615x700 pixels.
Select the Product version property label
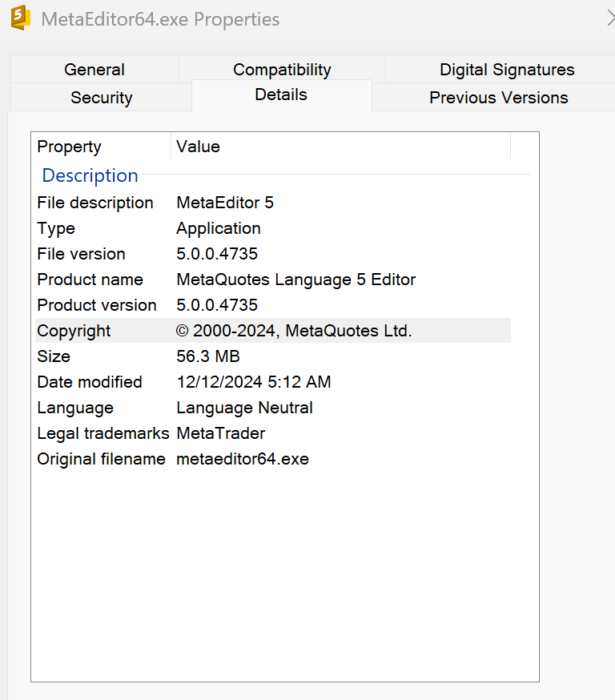(97, 305)
